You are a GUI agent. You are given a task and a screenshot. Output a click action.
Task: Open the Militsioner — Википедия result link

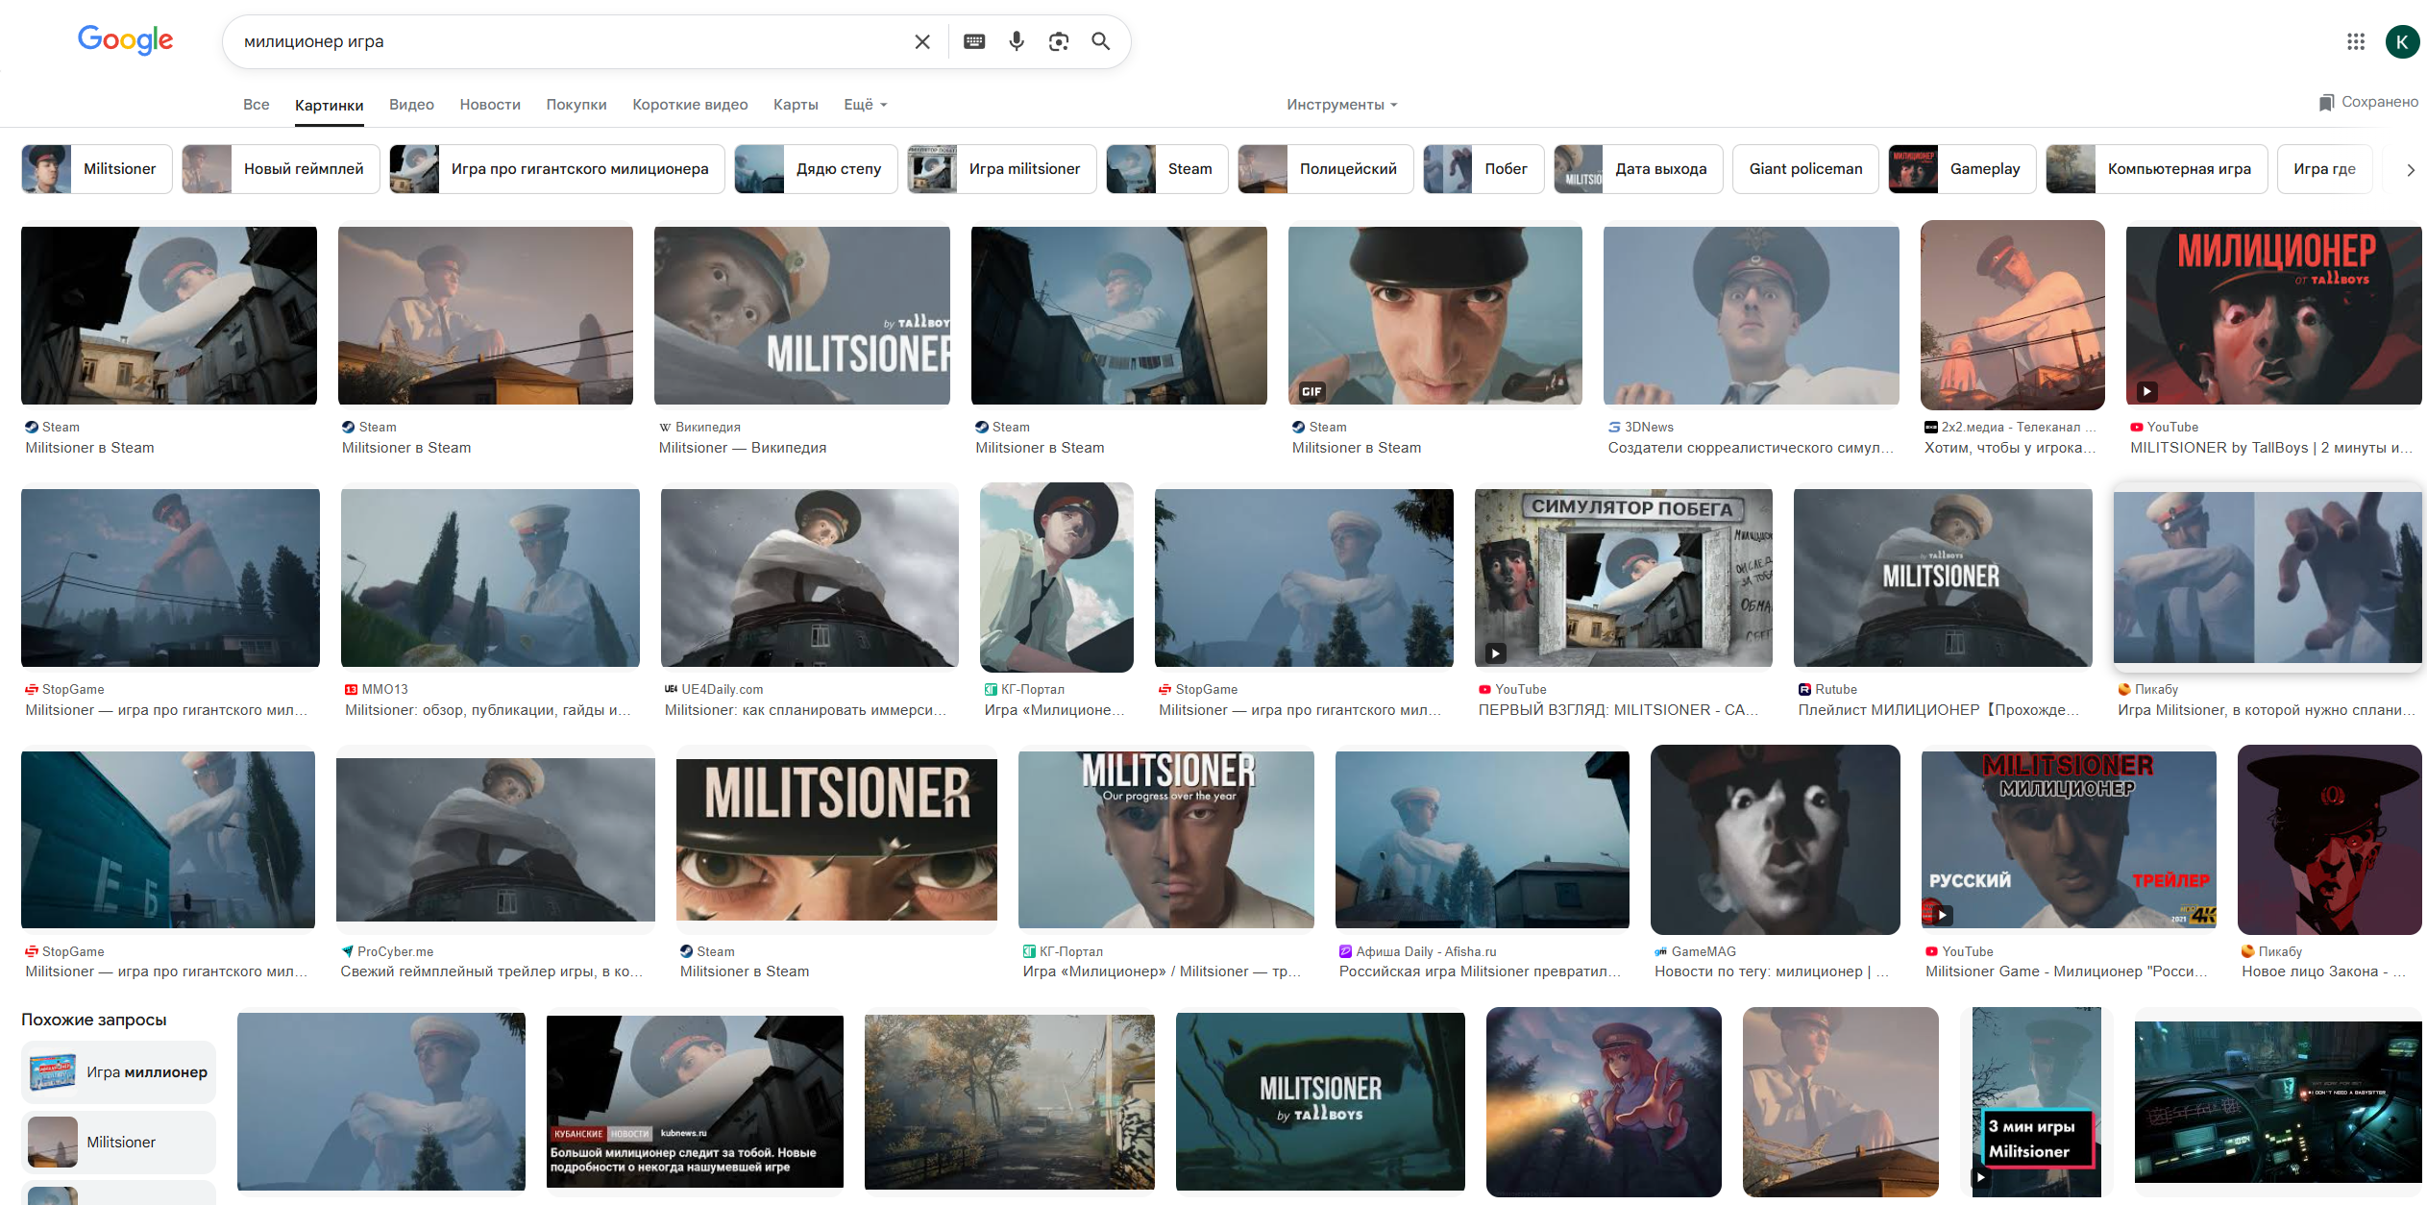pyautogui.click(x=743, y=448)
